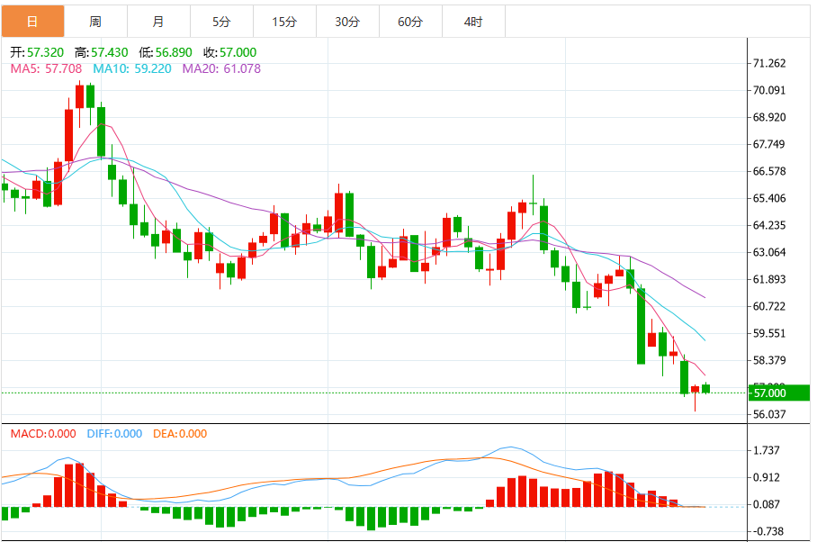Viewport: 817px width, 542px height.
Task: Open the 4时 (4-hour) chart tab
Action: (x=473, y=22)
